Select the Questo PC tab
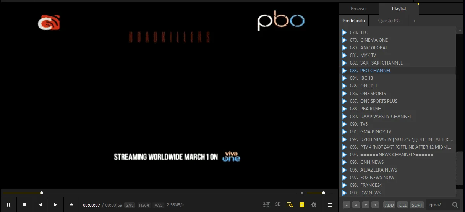Screen dimensions: 465x212 tap(389, 21)
